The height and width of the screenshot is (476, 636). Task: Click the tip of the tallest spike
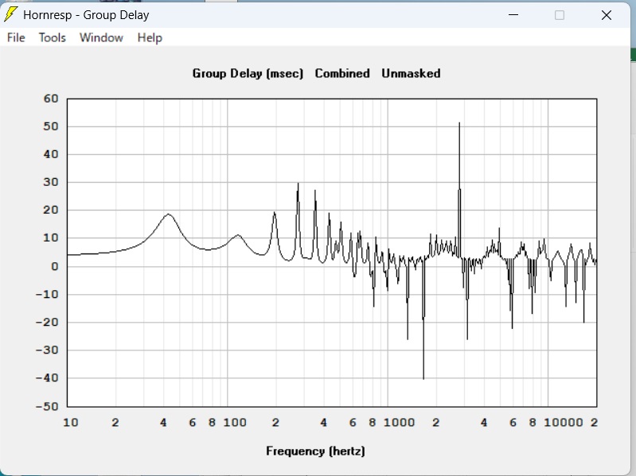[459, 123]
